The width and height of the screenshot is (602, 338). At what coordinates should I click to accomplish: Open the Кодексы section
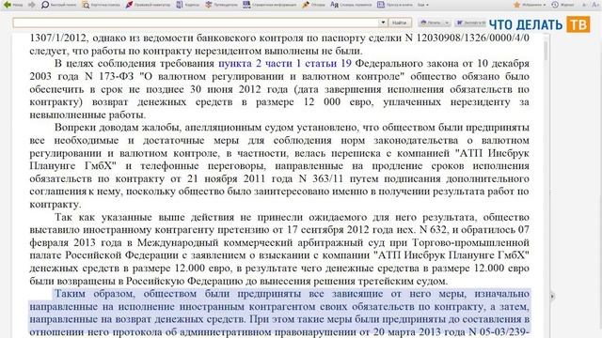(x=188, y=5)
